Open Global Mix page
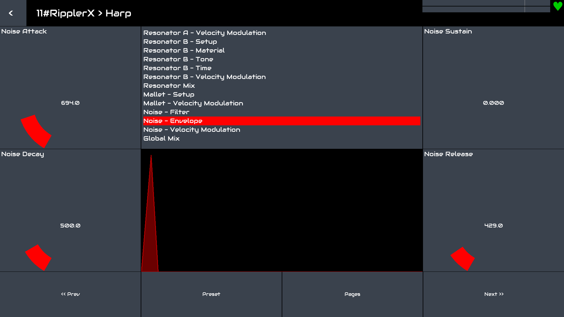564x317 pixels. (161, 139)
